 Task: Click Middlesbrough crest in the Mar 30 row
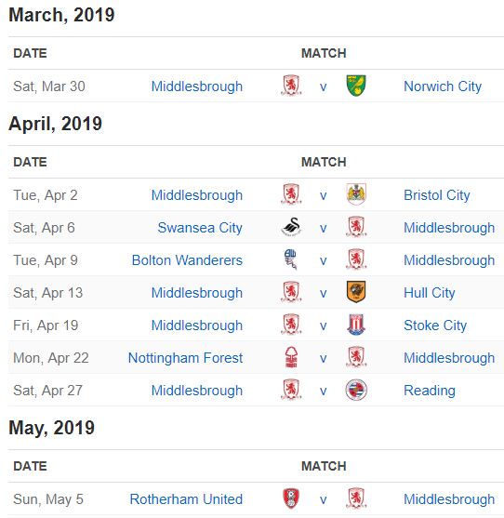pyautogui.click(x=291, y=86)
